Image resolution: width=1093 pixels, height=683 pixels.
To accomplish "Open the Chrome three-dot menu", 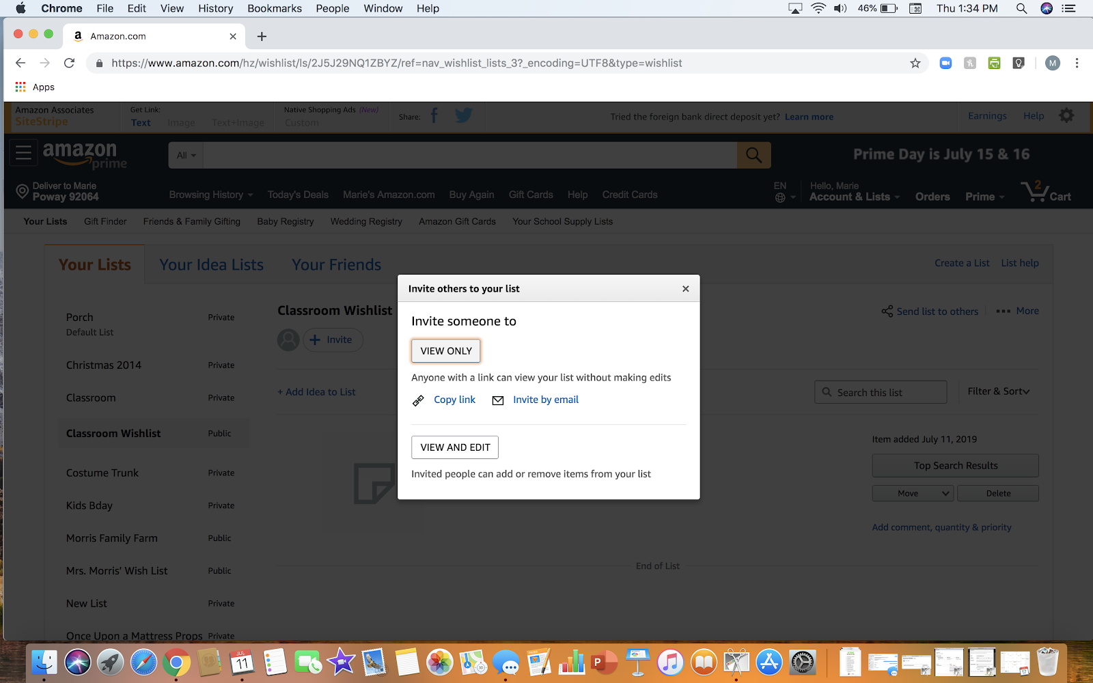I will click(x=1077, y=63).
